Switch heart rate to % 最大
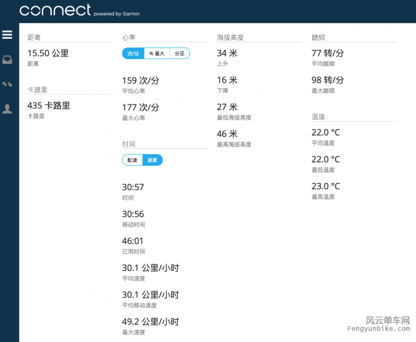This screenshot has width=416, height=342. click(156, 54)
